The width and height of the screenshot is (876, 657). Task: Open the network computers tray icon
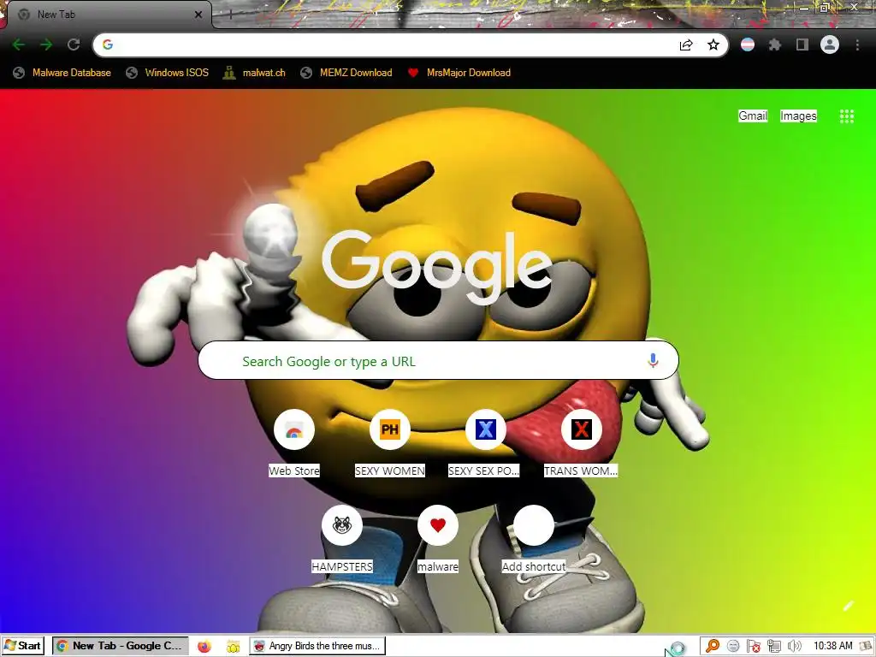pyautogui.click(x=773, y=647)
